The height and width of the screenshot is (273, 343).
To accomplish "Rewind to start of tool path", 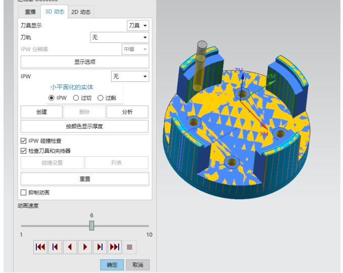I will [40, 247].
